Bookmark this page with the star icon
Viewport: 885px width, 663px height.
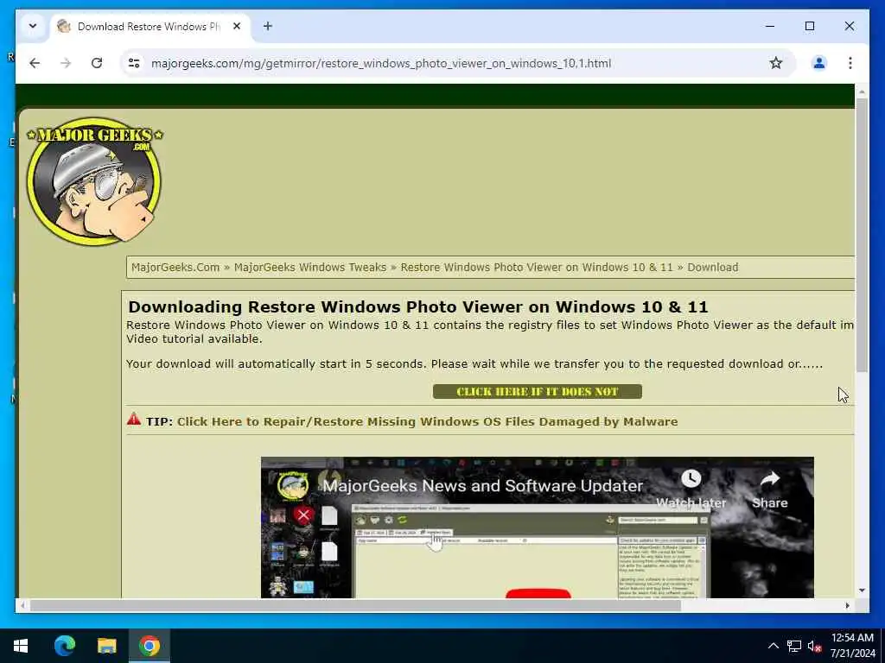point(776,63)
